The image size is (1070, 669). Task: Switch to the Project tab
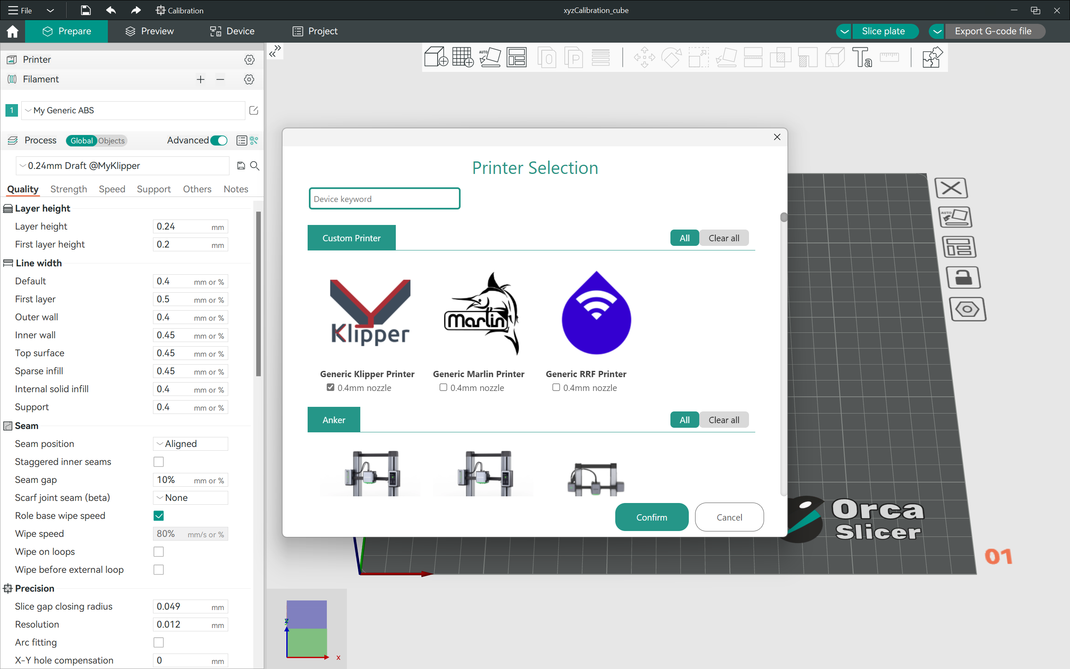click(x=315, y=31)
